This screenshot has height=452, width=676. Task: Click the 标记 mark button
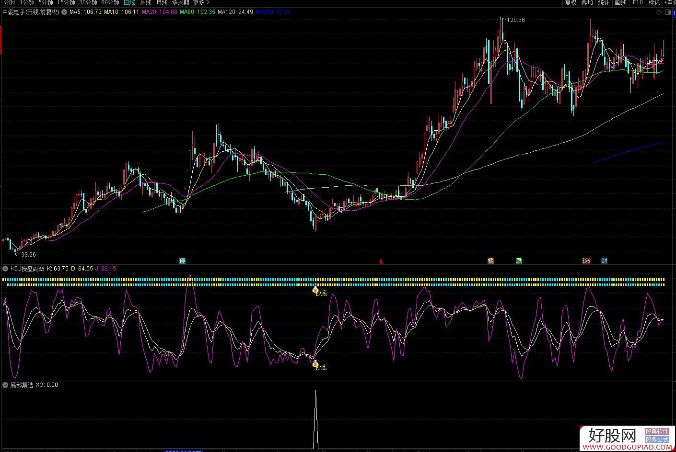[x=654, y=2]
